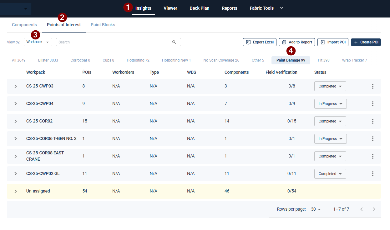Expand the CS-25-CWP03 workpack row
The height and width of the screenshot is (230, 390).
(x=16, y=86)
